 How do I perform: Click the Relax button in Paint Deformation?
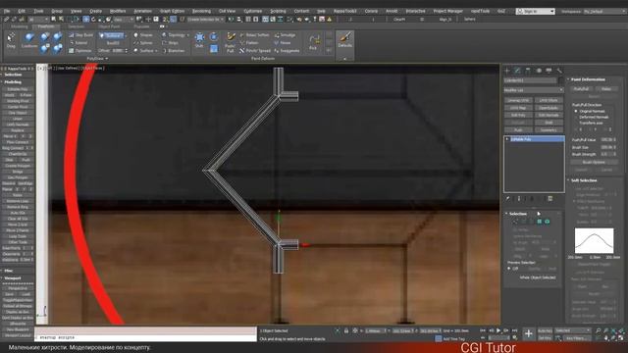pos(606,89)
